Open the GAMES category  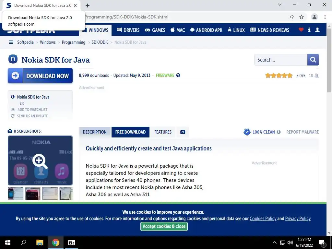coord(155,30)
